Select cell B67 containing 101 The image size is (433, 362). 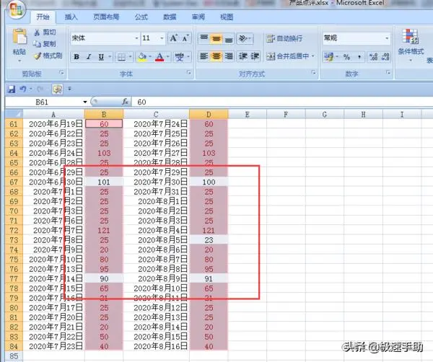(104, 182)
